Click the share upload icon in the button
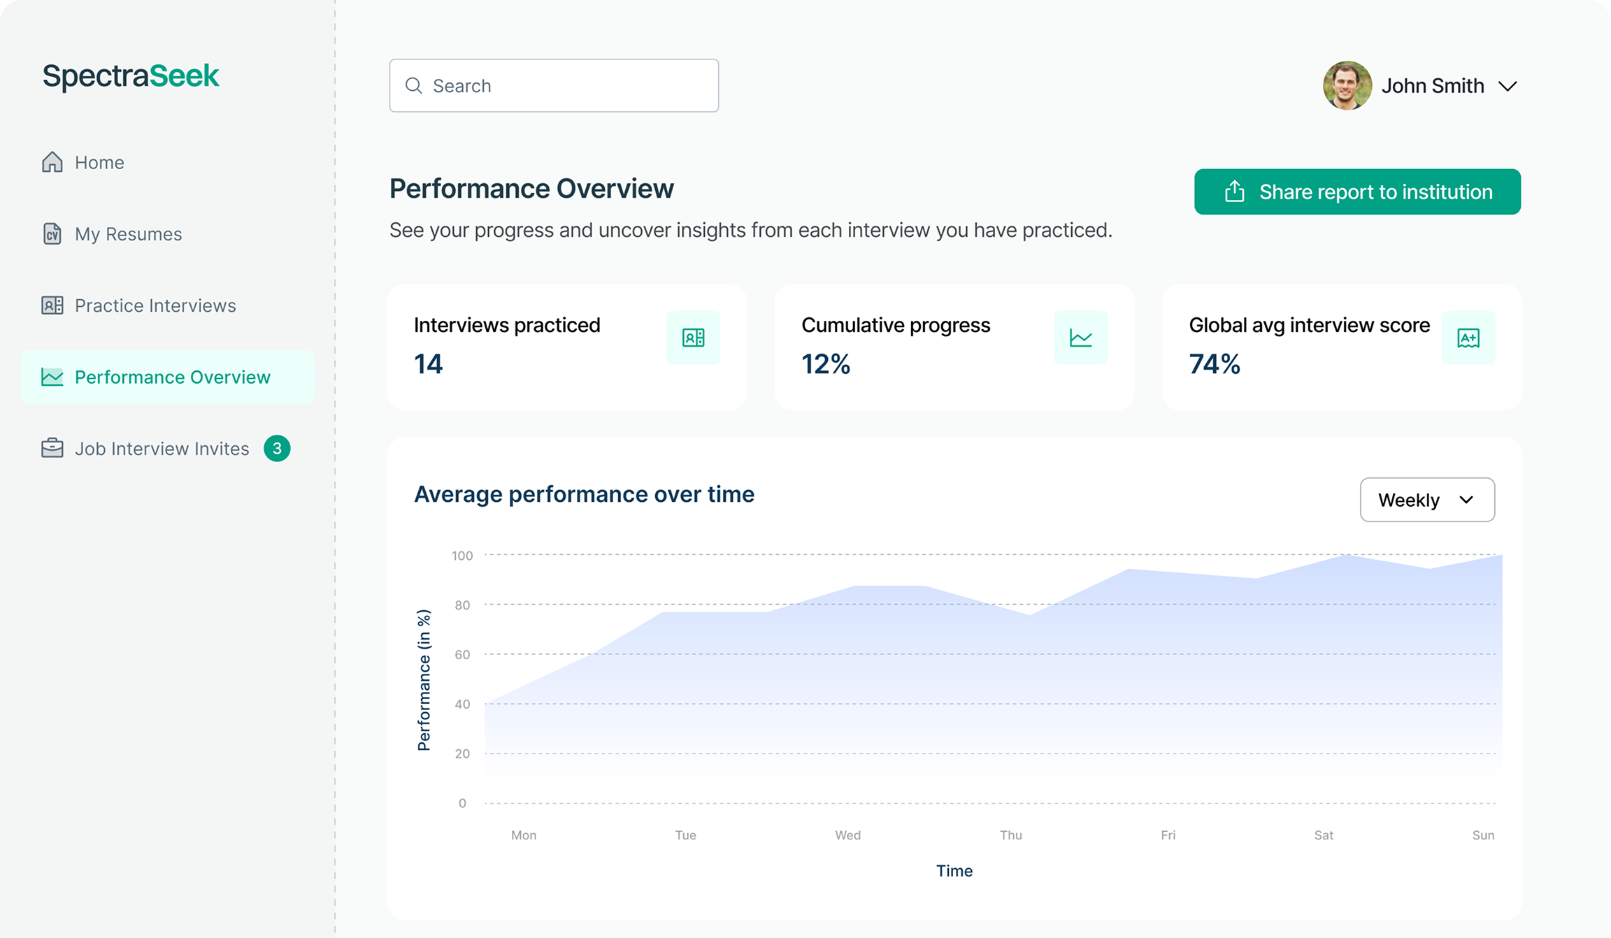The height and width of the screenshot is (938, 1611). (x=1235, y=192)
